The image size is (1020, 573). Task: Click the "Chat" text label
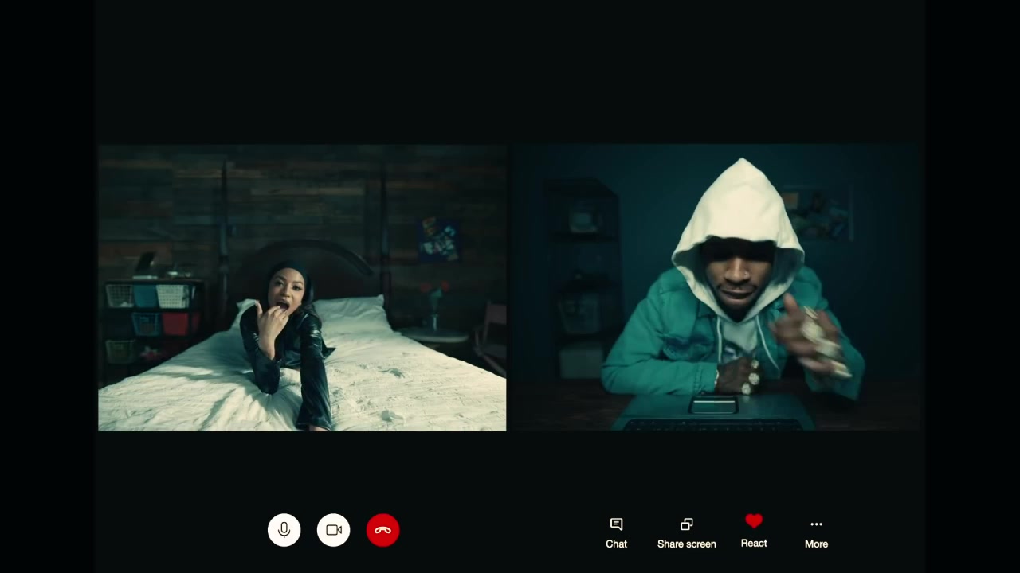[616, 544]
